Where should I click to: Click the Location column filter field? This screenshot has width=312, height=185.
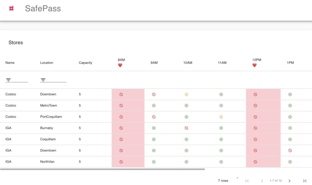pos(53,80)
